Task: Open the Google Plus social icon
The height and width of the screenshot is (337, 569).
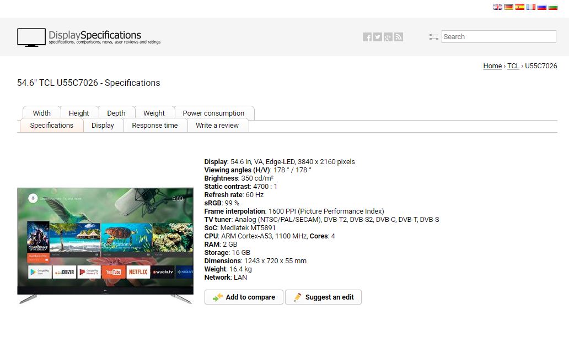Action: click(388, 37)
